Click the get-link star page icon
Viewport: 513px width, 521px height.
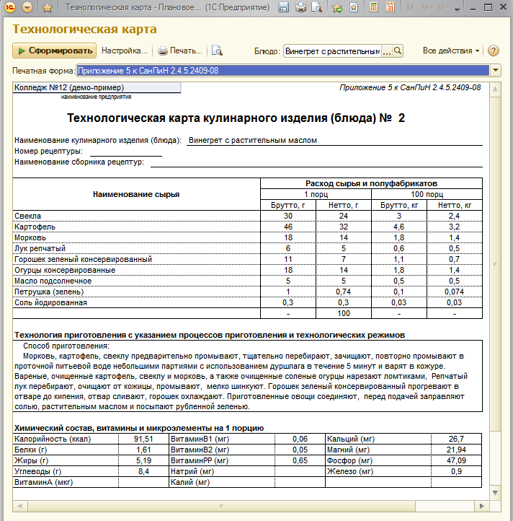(x=354, y=7)
